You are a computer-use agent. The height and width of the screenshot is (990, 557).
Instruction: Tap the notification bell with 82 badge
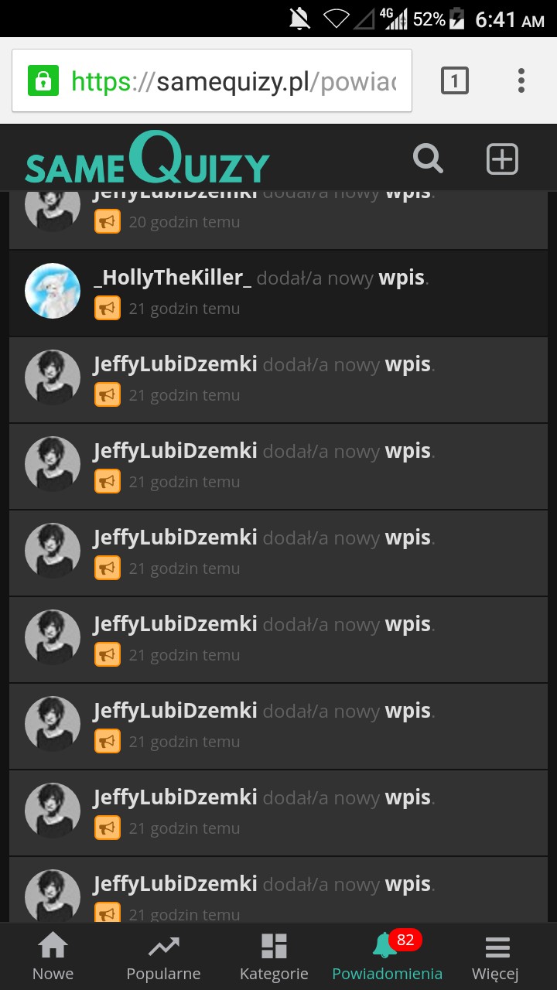(x=385, y=945)
